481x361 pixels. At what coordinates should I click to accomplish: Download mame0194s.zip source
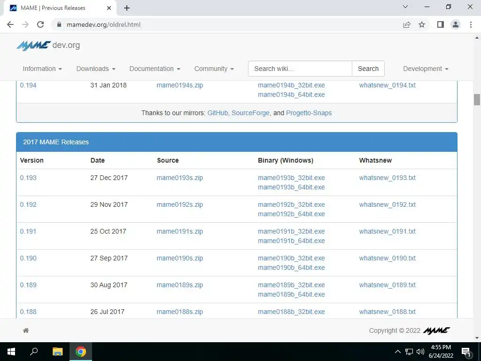coord(180,85)
